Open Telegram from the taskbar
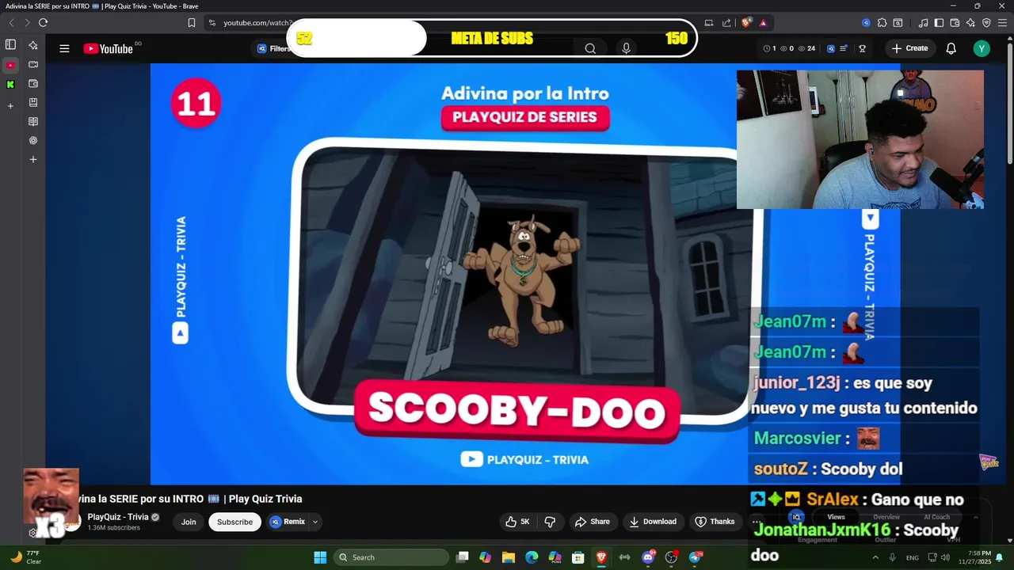Screen dimensions: 1014x570 pyautogui.click(x=696, y=557)
